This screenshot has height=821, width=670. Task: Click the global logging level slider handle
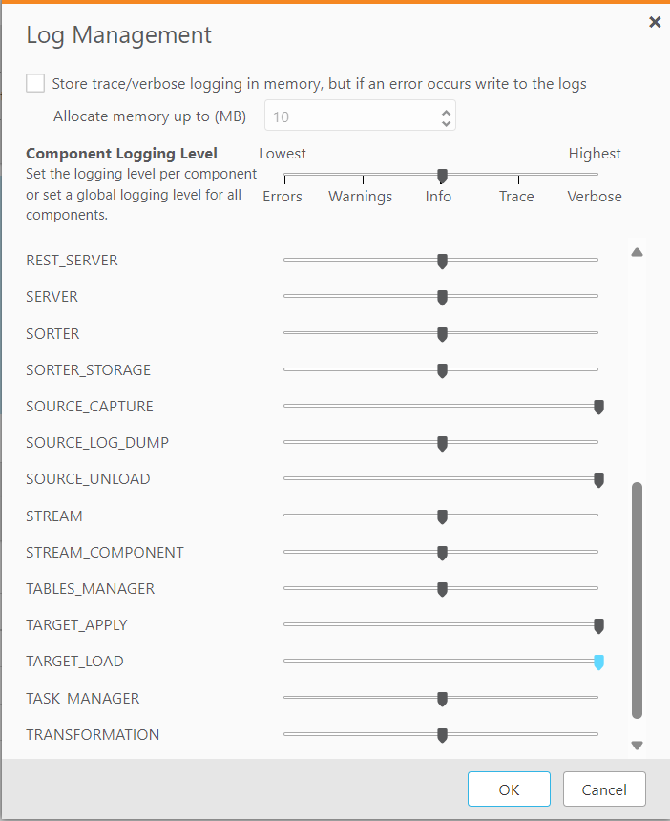click(442, 176)
